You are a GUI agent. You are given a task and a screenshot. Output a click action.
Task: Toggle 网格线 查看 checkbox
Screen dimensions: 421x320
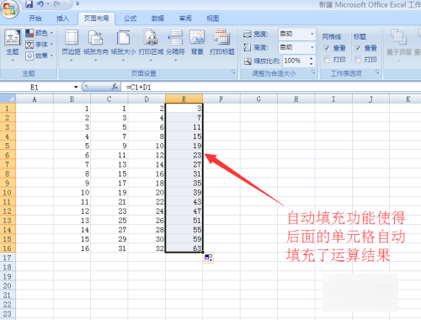(327, 48)
